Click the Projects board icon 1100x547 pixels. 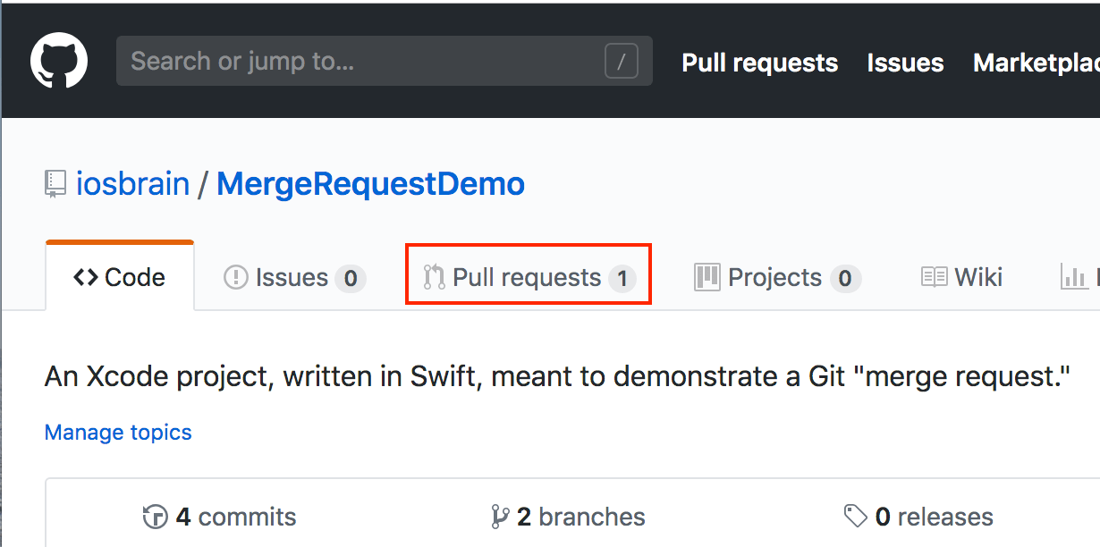[707, 278]
